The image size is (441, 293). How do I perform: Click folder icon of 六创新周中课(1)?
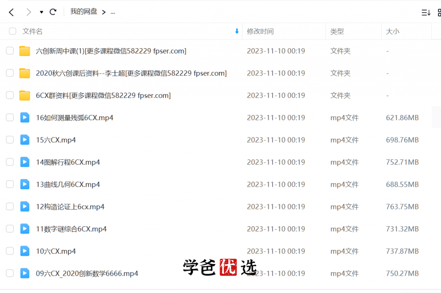pos(25,51)
